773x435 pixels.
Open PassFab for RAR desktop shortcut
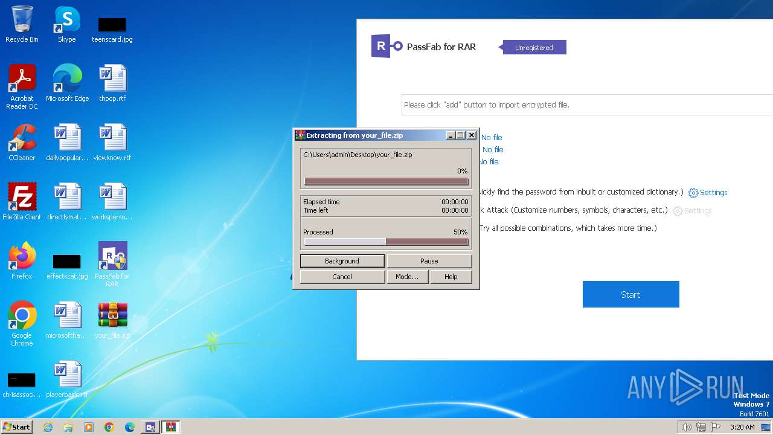(x=112, y=265)
